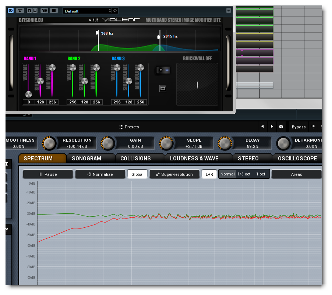Enable Read automation (R) button

click(29, 10)
